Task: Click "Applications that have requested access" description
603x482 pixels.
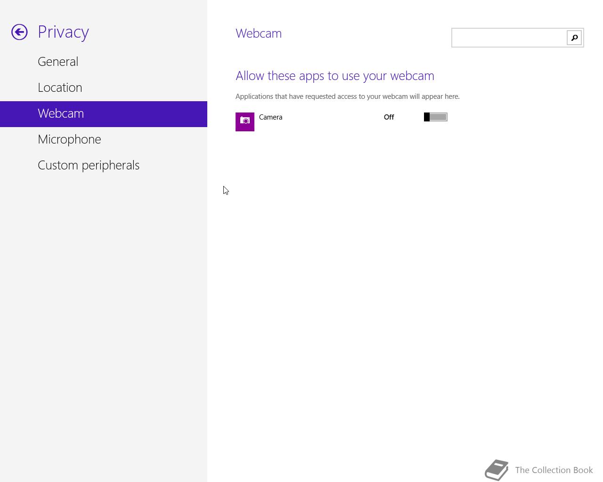Action: click(348, 96)
